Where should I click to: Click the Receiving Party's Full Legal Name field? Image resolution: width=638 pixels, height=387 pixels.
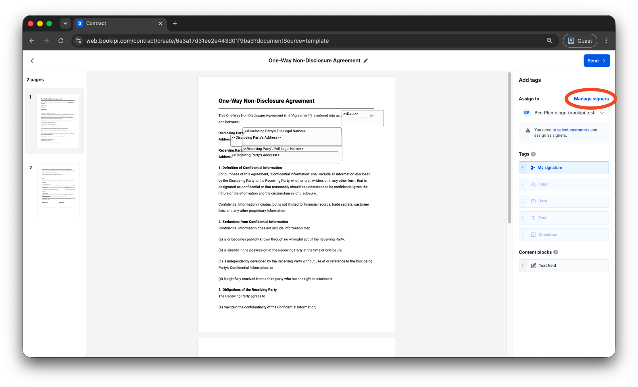pos(292,149)
